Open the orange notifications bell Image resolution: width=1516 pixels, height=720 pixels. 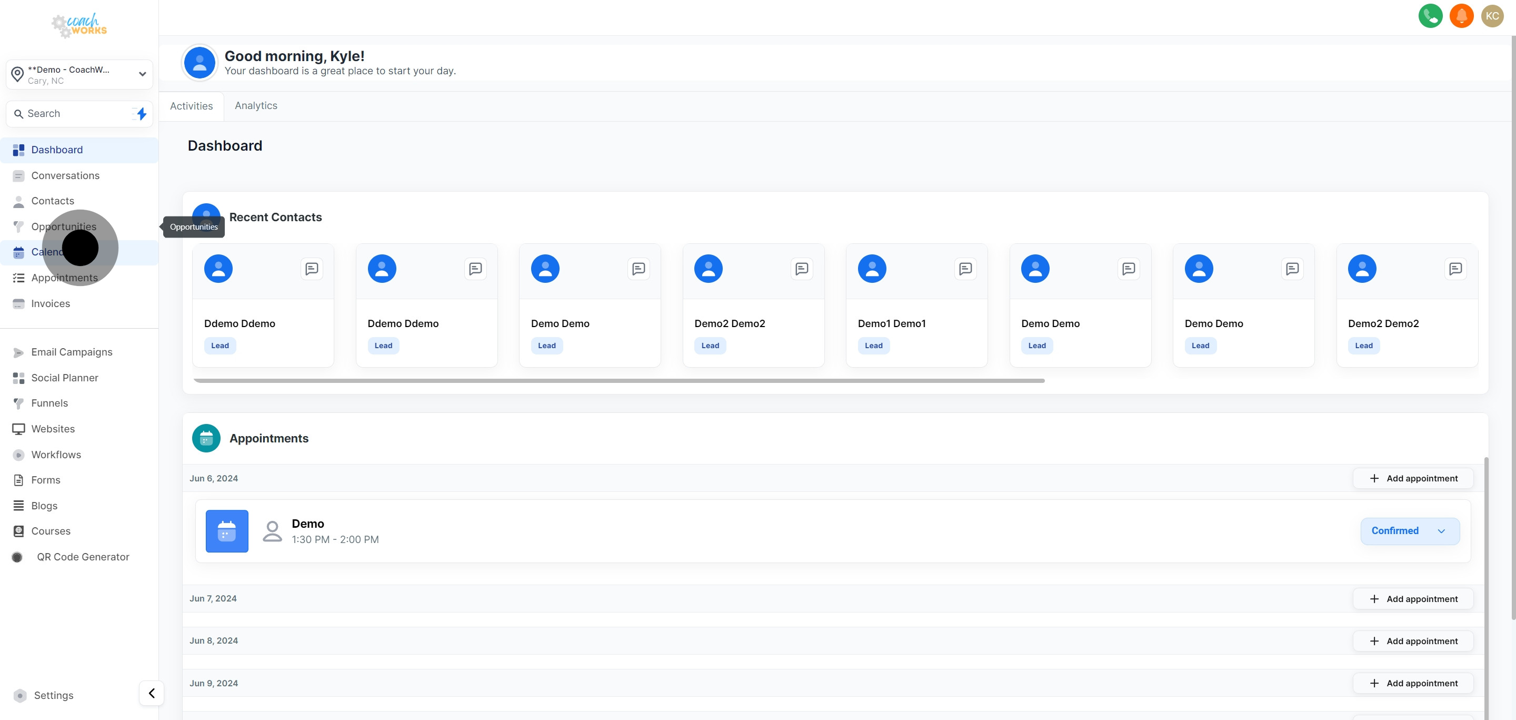click(x=1461, y=16)
